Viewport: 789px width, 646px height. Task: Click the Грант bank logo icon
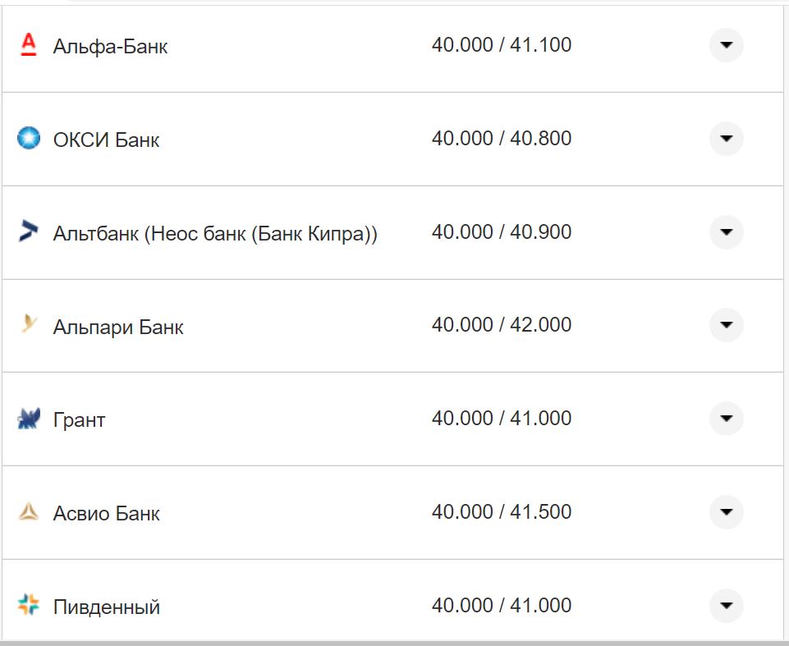[x=29, y=419]
